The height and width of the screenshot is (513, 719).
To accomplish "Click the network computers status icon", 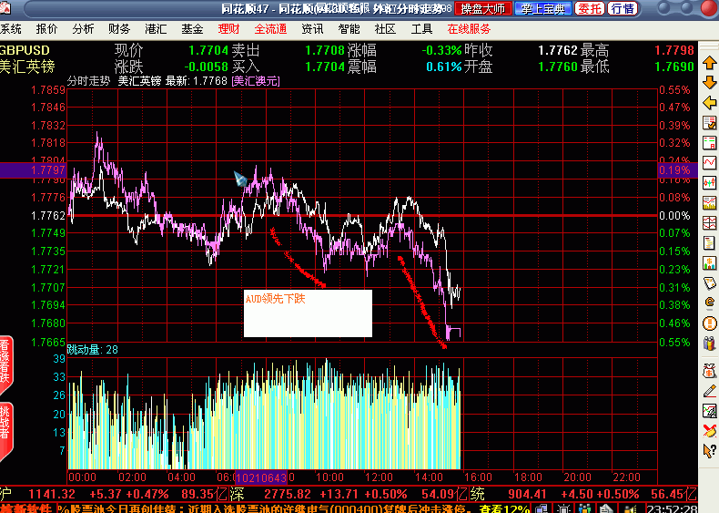I will tap(542, 508).
